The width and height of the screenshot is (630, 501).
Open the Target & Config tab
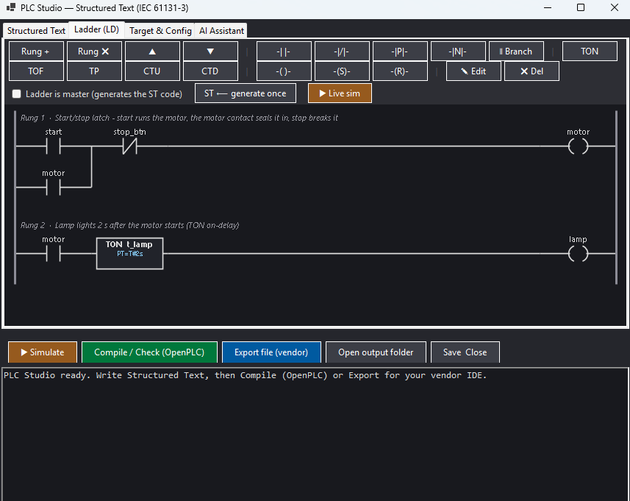click(160, 31)
